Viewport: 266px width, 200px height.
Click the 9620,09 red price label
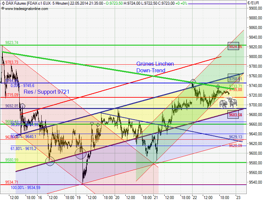(235, 145)
